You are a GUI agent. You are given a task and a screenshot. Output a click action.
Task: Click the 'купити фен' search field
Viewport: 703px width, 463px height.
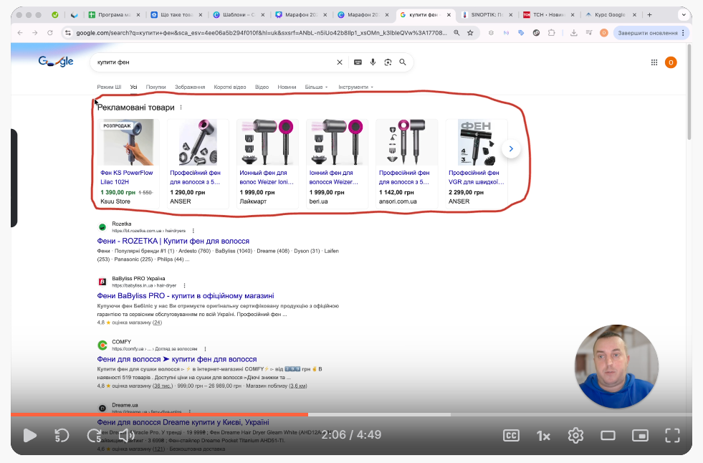(x=214, y=62)
